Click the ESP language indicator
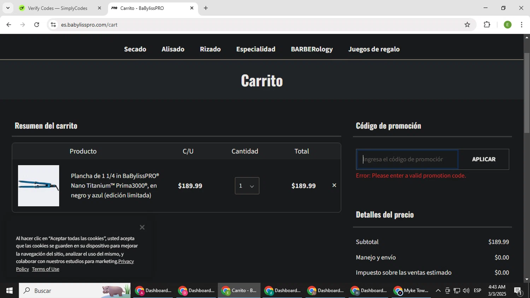530x298 pixels. (477, 291)
